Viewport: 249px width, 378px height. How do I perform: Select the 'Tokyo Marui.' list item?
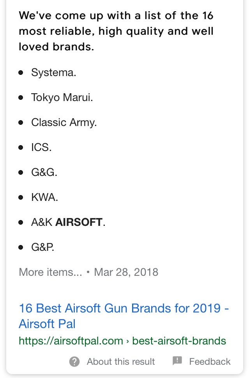point(62,98)
